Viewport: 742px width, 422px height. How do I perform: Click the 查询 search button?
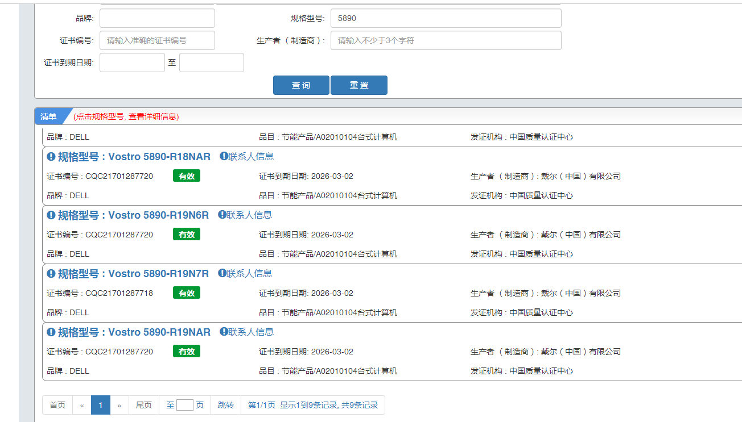[x=301, y=85]
